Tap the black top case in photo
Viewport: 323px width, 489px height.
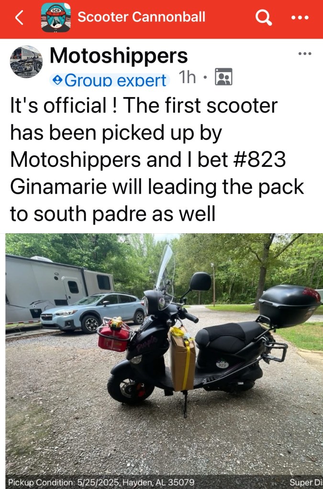pyautogui.click(x=290, y=305)
